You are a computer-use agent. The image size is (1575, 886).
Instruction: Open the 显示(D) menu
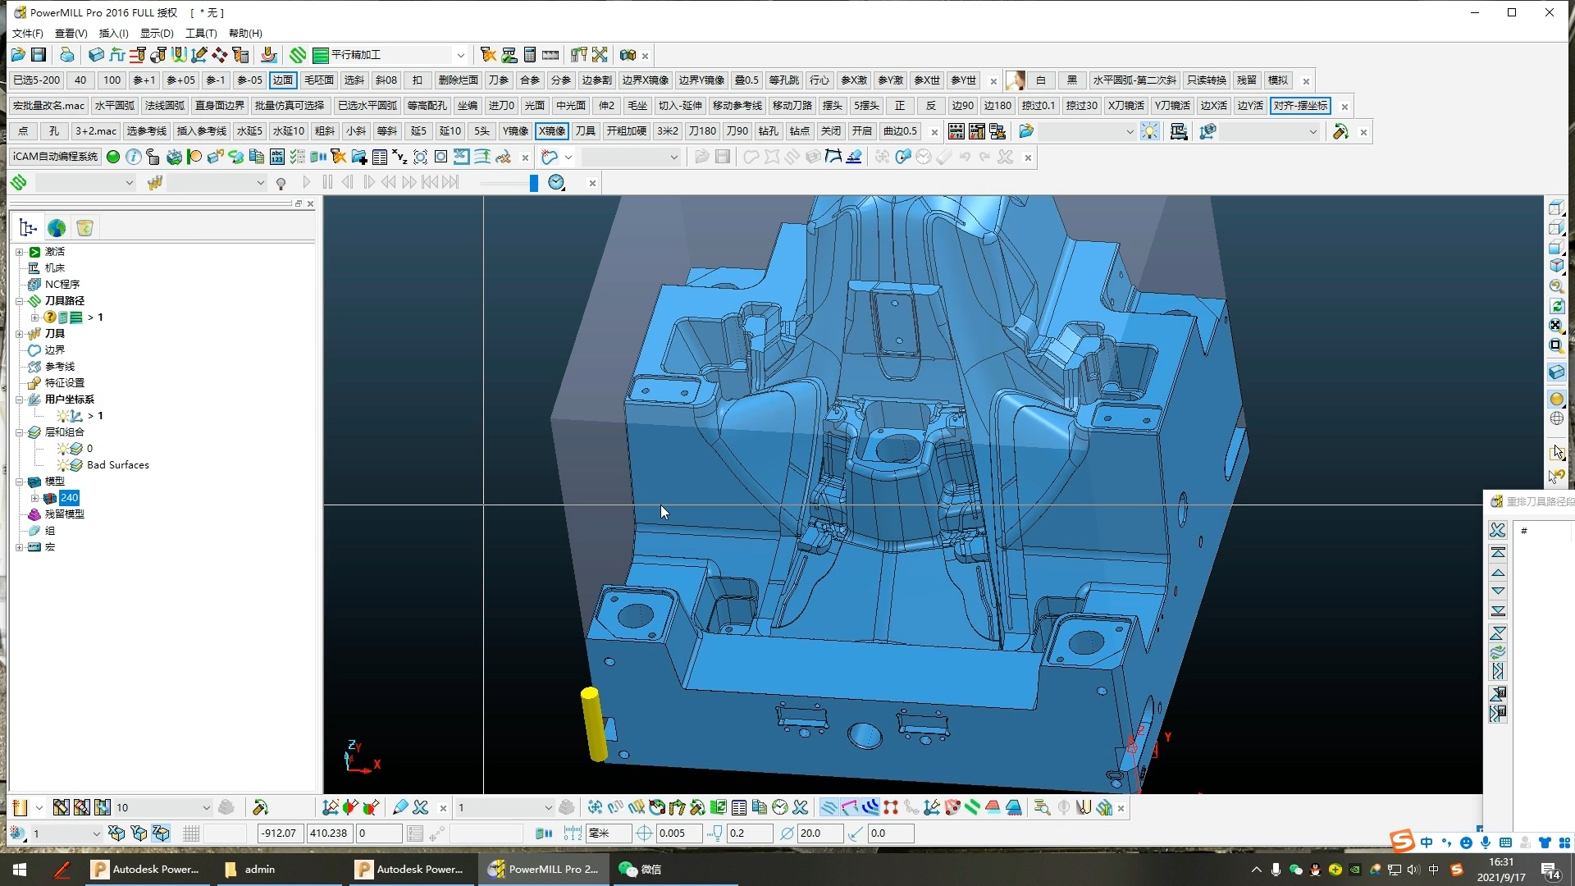tap(157, 34)
